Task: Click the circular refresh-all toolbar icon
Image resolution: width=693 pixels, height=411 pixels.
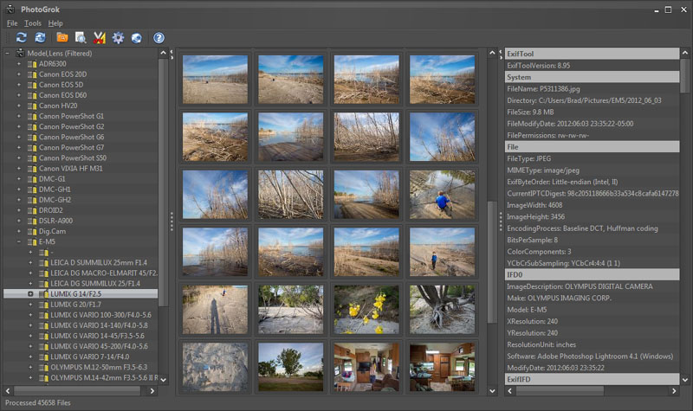Action: coord(40,38)
